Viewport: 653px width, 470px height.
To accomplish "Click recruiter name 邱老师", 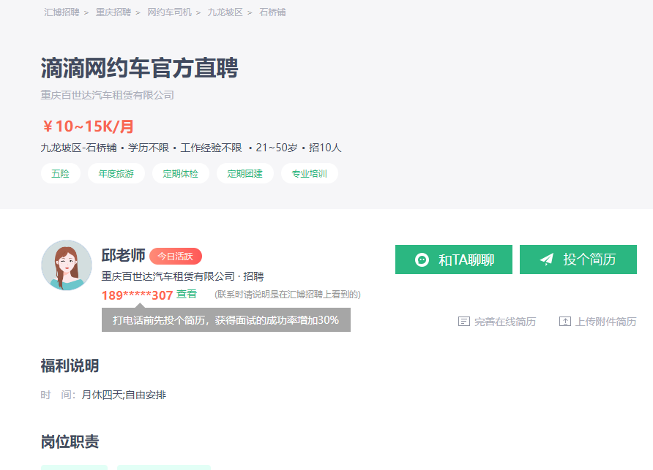I will tap(123, 255).
